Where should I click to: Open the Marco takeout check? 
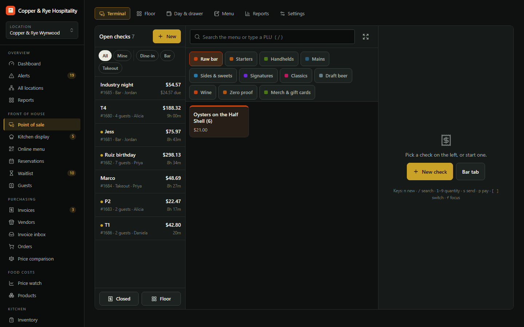click(140, 182)
